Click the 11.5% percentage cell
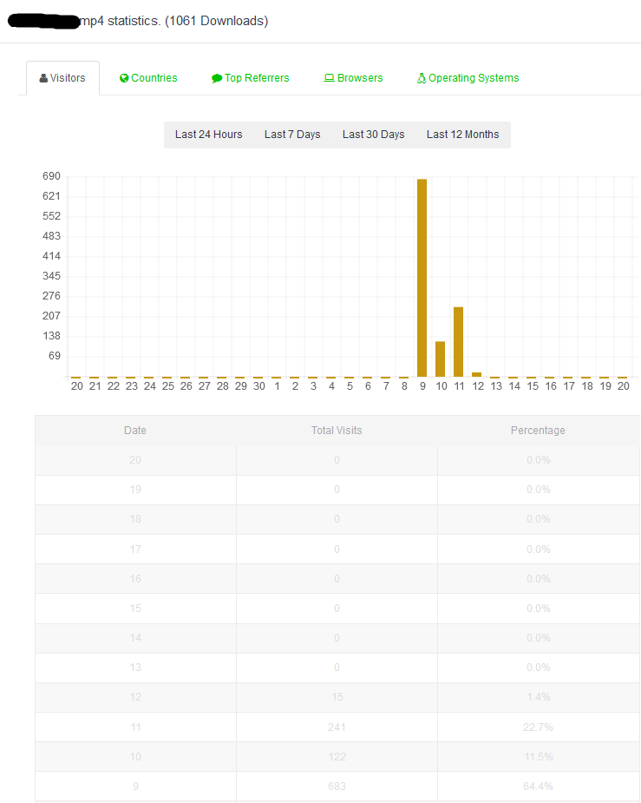Viewport: 641px width, 803px height. coord(538,757)
